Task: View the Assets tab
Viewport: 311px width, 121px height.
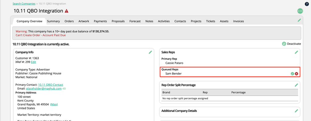Action: [224, 21]
